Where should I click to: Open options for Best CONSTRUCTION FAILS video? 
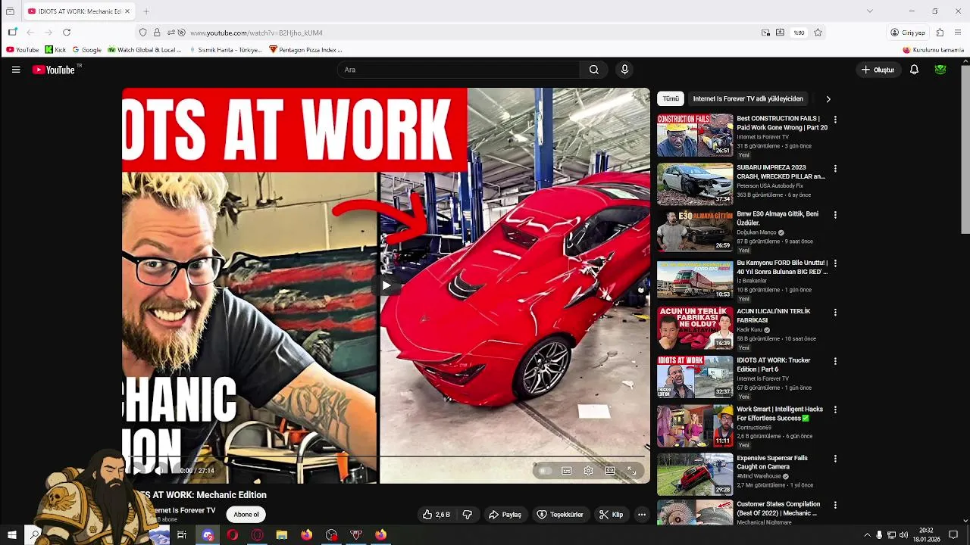pos(835,120)
